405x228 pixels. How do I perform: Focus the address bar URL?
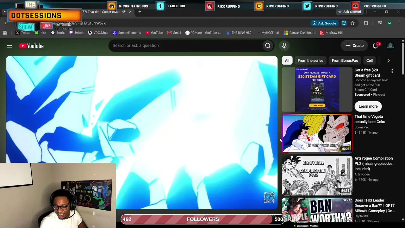click(x=79, y=23)
